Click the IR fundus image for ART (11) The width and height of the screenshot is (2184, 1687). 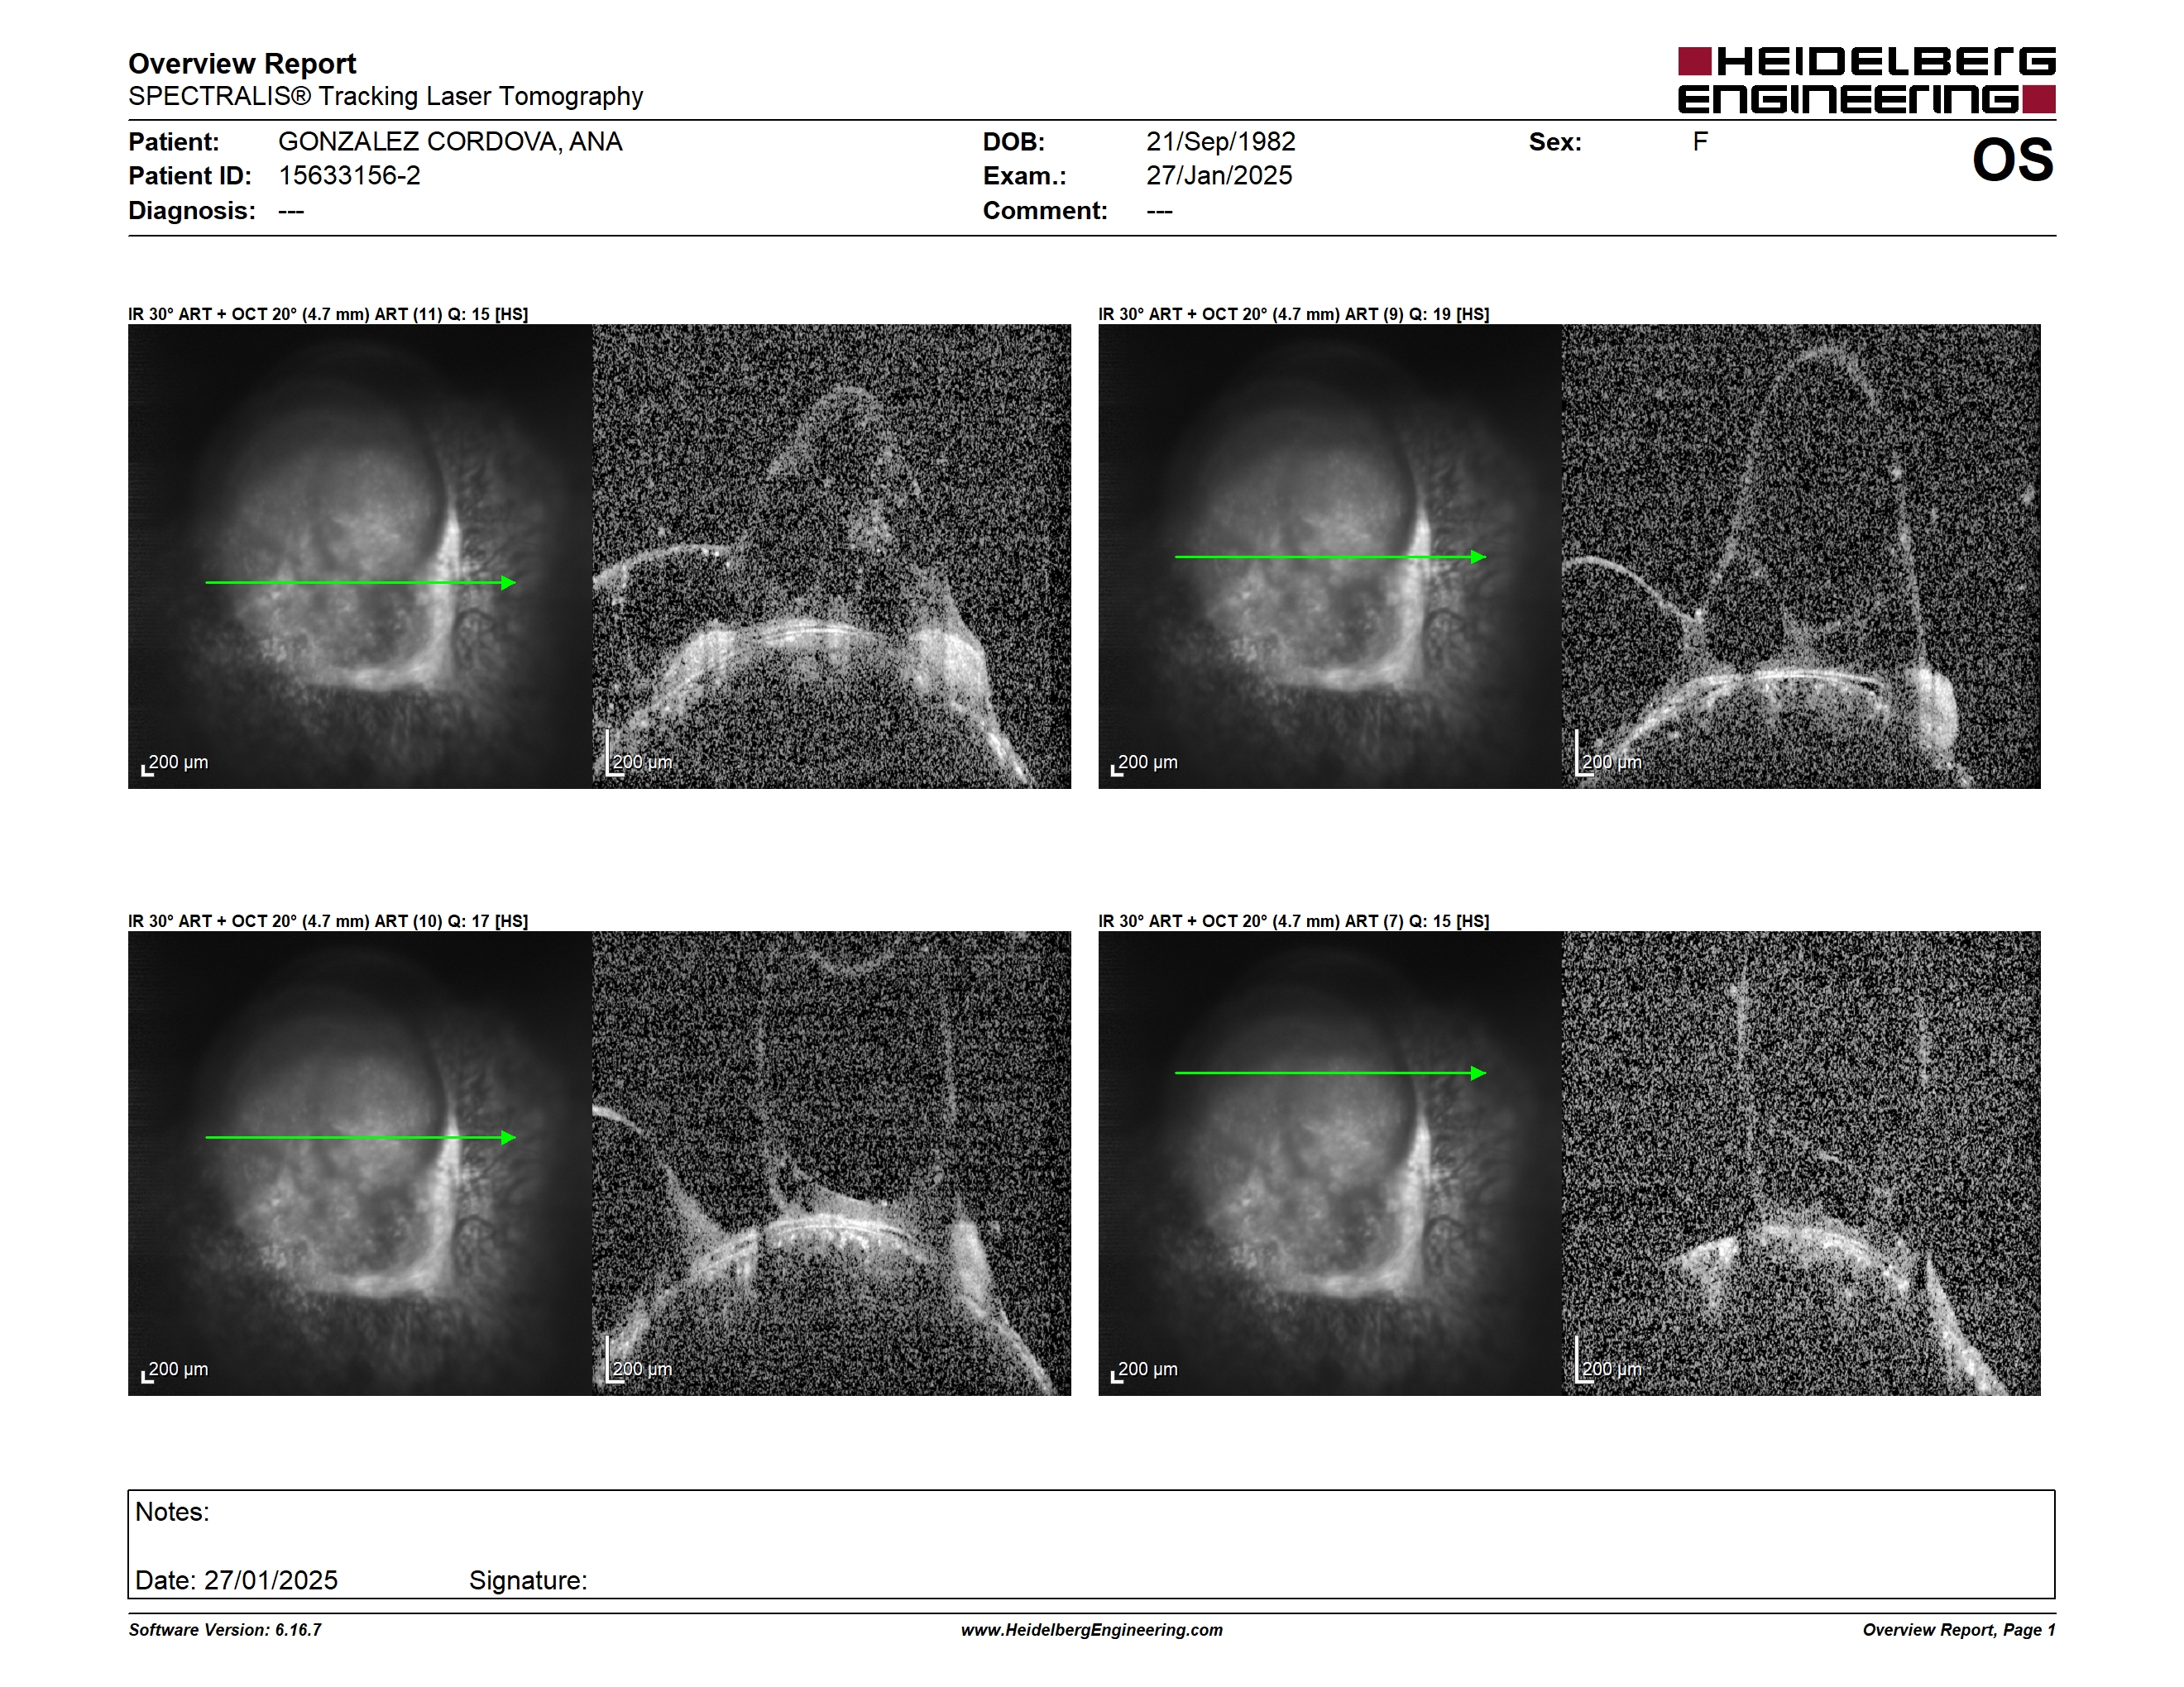point(360,557)
